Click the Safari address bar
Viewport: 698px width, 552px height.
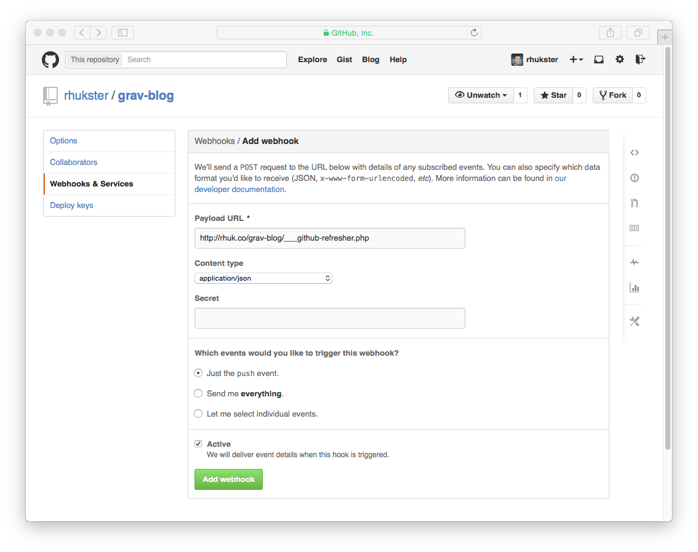pos(349,33)
